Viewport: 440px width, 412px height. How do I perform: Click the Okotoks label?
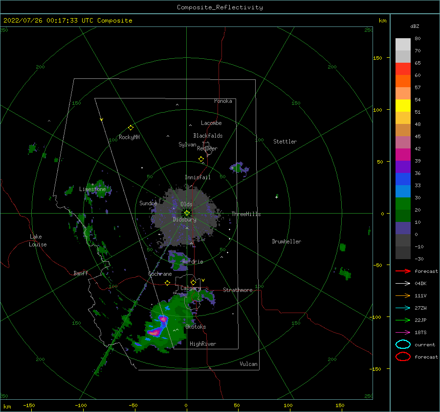[x=196, y=327]
